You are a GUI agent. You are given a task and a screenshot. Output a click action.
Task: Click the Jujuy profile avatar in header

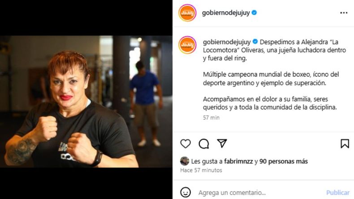tap(187, 13)
